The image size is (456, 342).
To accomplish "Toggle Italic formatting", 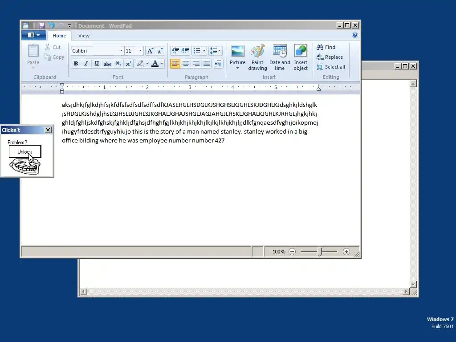I will (86, 63).
